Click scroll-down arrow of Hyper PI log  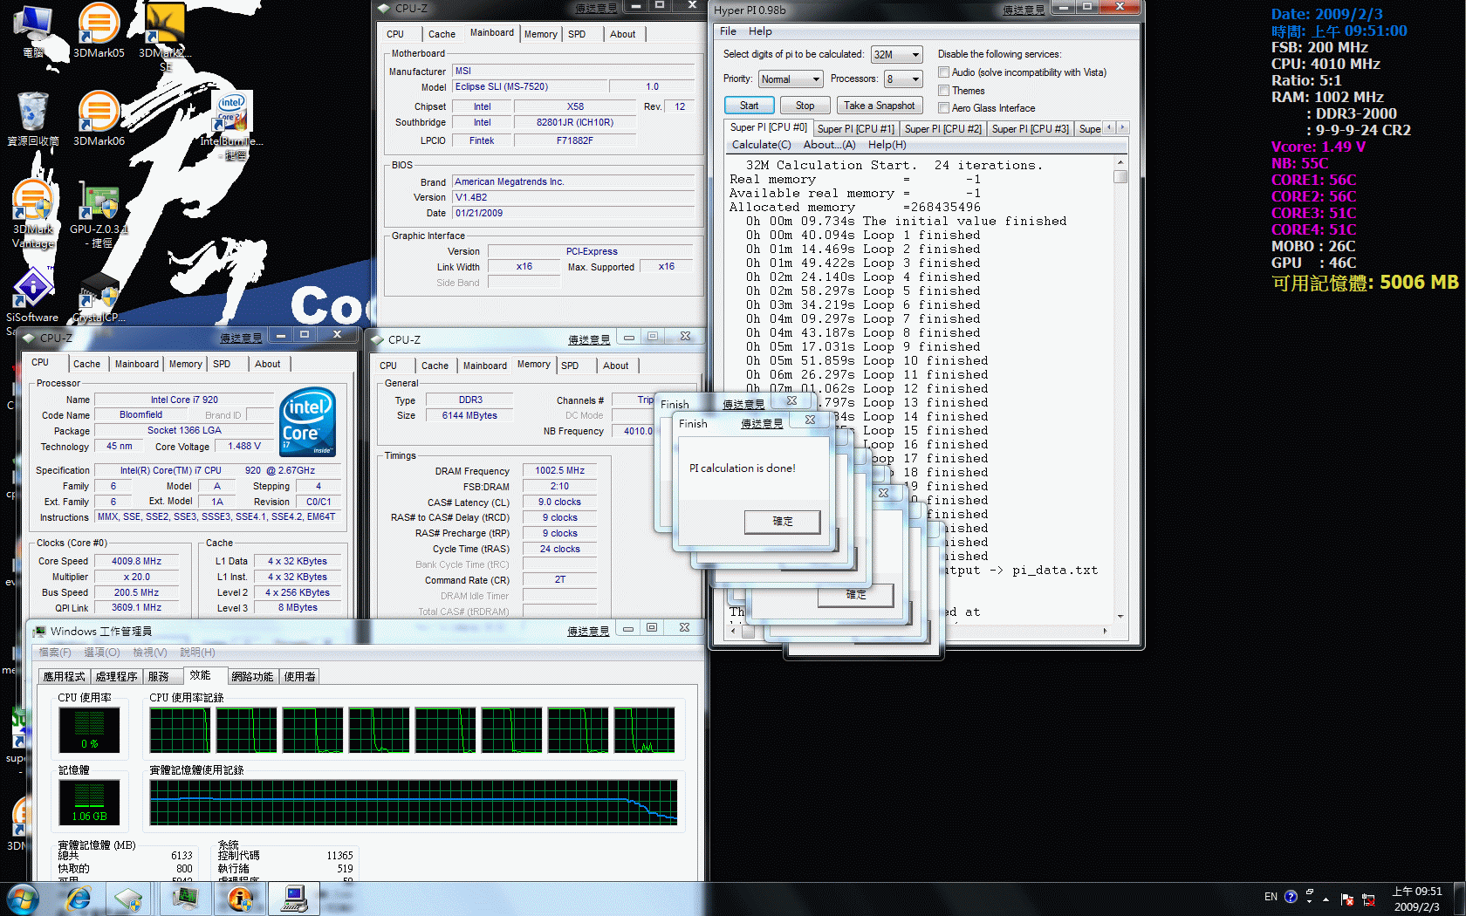pos(1120,616)
